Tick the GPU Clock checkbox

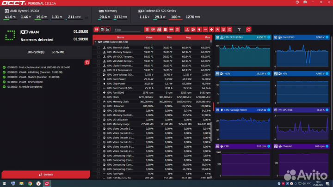pyautogui.click(x=99, y=97)
